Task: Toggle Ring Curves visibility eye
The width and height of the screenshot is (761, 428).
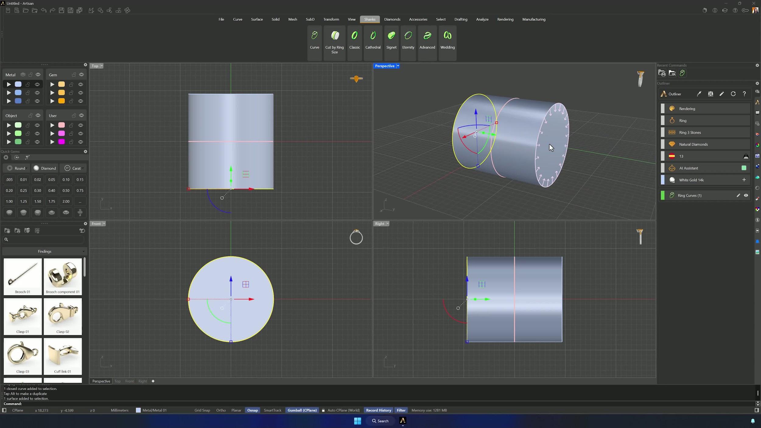Action: 746,195
